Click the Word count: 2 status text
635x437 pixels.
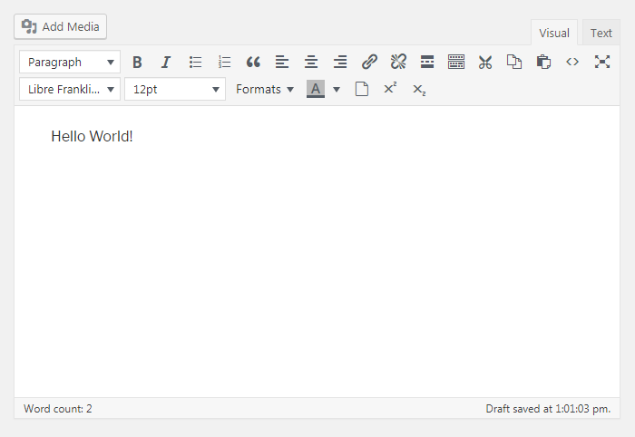tap(58, 409)
